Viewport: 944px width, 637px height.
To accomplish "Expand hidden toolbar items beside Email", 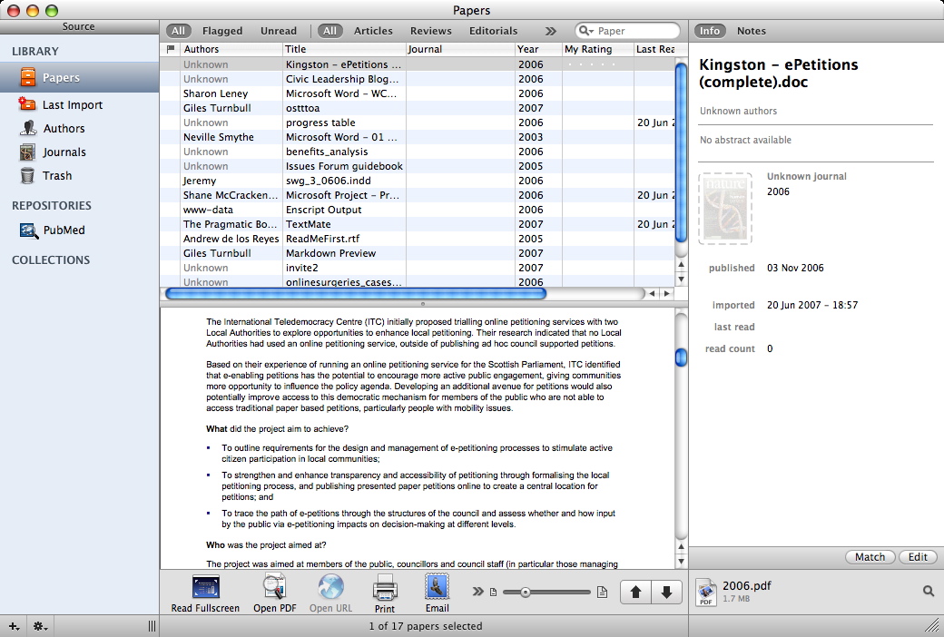I will [x=477, y=592].
